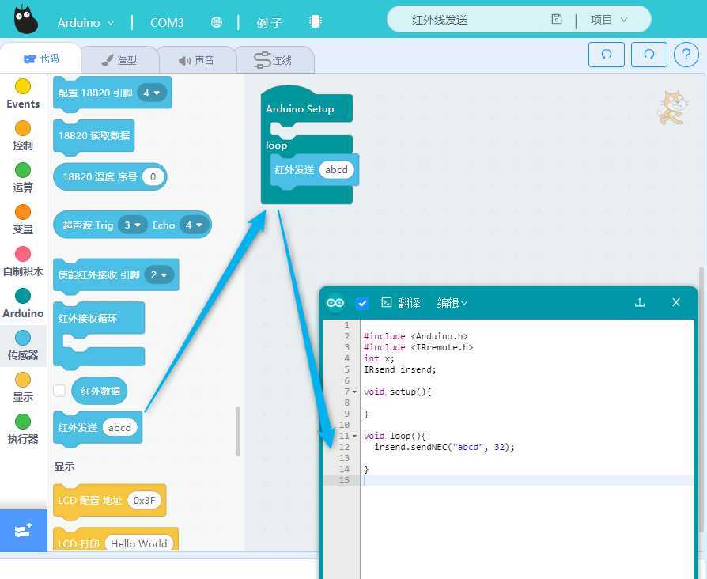Click the terminal icon beside 翻译

pyautogui.click(x=387, y=302)
